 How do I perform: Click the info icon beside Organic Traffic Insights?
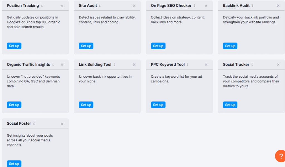[x=53, y=64]
